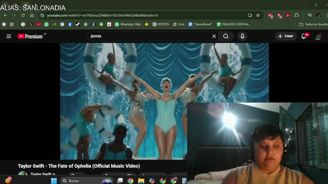
Task: Open the Copilot taskbar icon
Action: point(152,181)
